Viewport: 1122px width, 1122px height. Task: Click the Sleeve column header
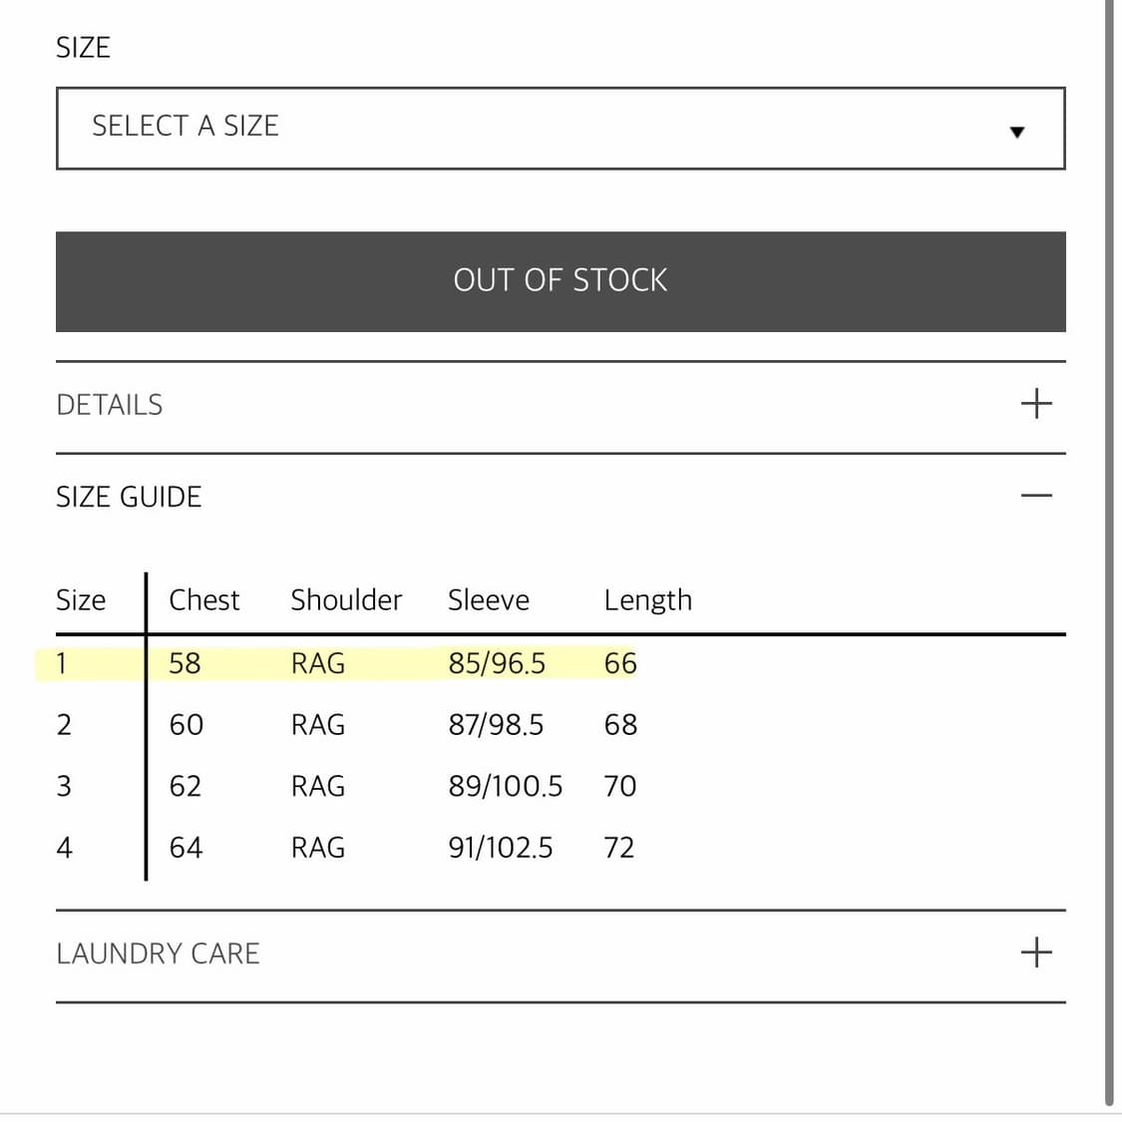coord(489,599)
